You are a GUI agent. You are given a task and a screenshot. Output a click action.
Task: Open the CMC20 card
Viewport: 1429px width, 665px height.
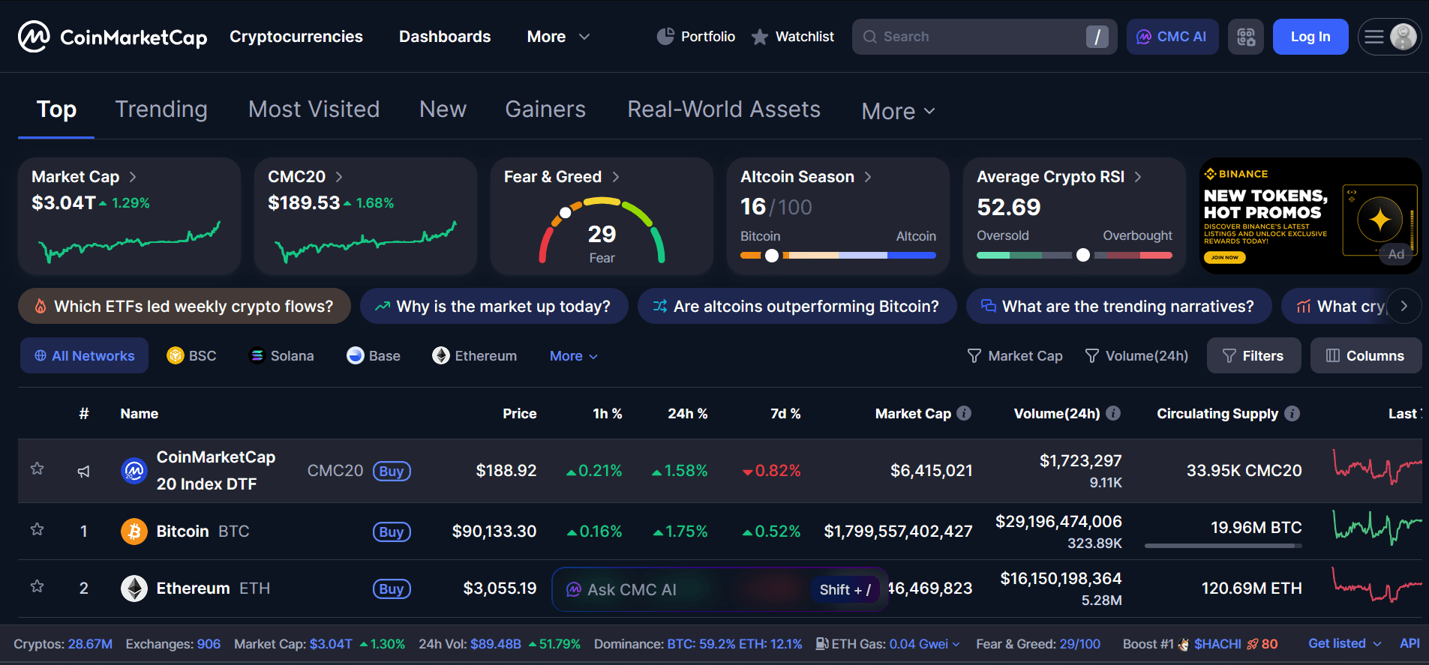365,216
